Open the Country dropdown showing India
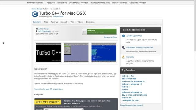Viewport: 196px width, 110px height. 63,109
